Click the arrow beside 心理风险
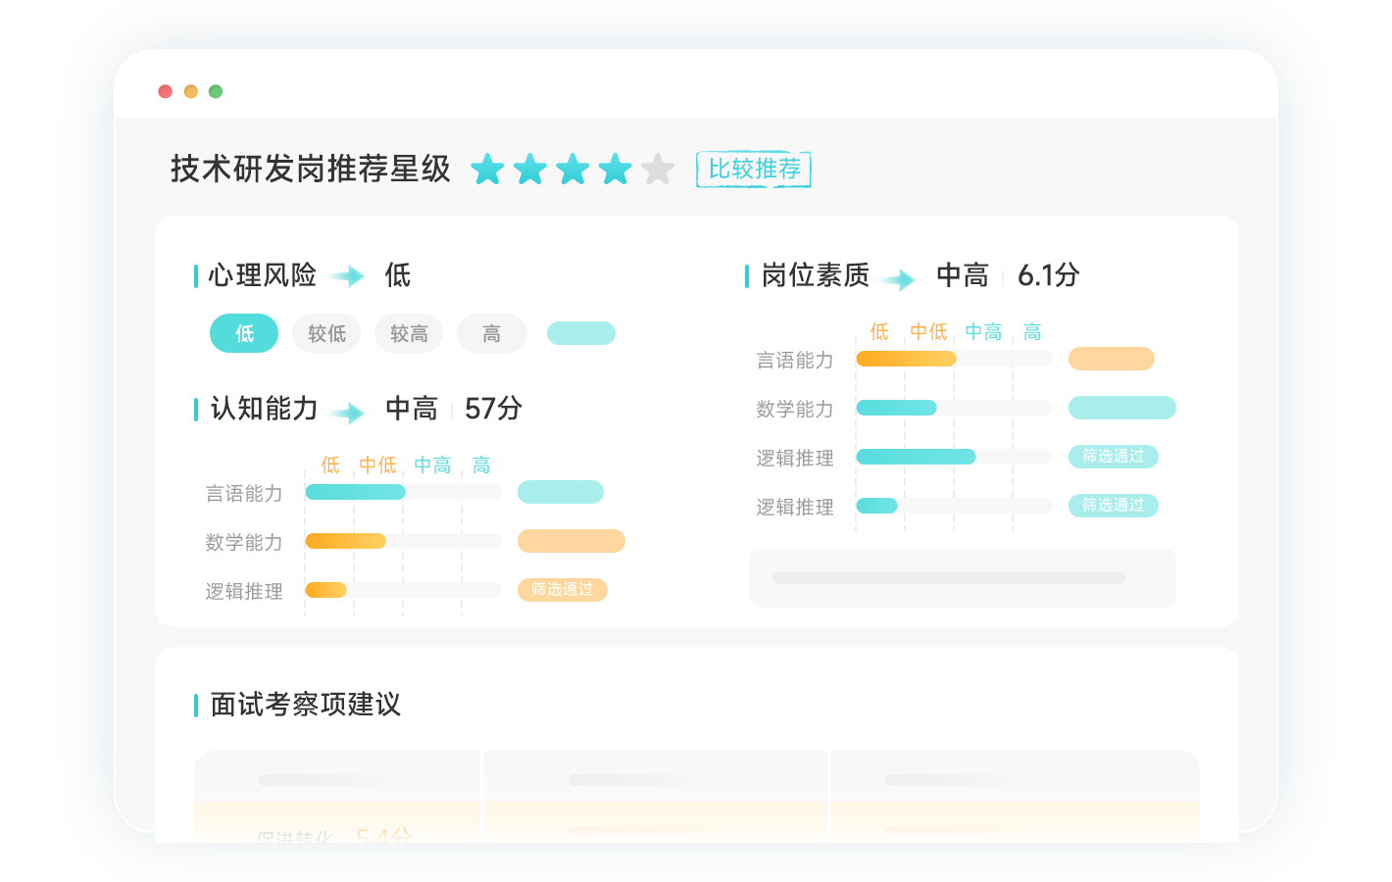This screenshot has width=1392, height=882. [348, 276]
